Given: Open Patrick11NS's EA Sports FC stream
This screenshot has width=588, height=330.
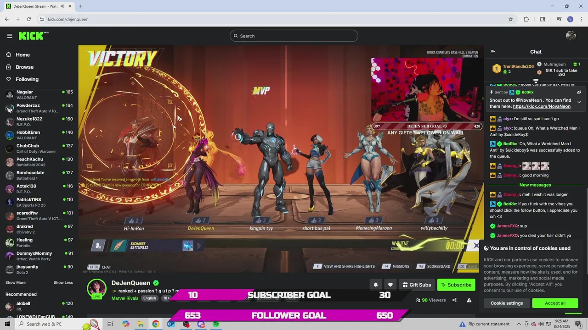Looking at the screenshot, I should coord(39,202).
